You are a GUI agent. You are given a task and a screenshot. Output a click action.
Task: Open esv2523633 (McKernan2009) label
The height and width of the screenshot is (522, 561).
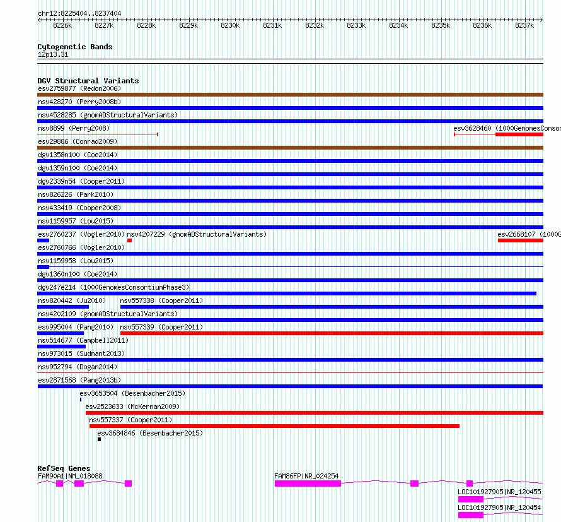[x=132, y=406]
